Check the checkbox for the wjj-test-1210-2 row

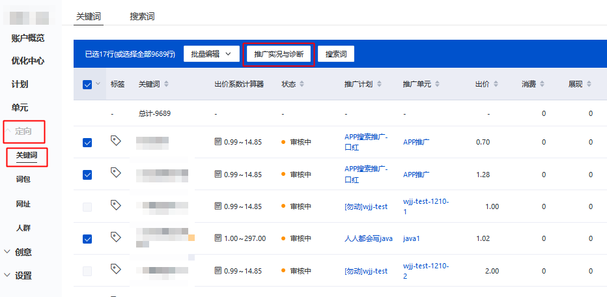point(87,271)
